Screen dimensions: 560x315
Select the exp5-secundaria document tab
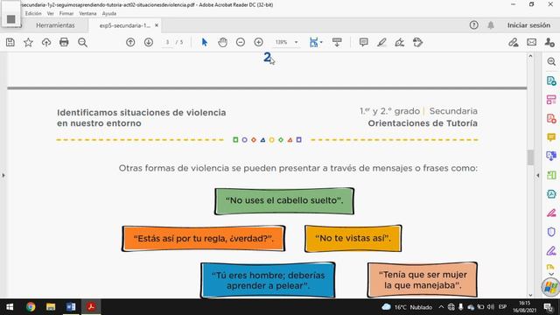(x=124, y=25)
